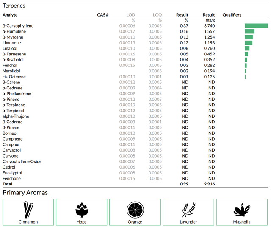The image size is (271, 227).
Task: Click the Total row label
Action: pyautogui.click(x=7, y=184)
